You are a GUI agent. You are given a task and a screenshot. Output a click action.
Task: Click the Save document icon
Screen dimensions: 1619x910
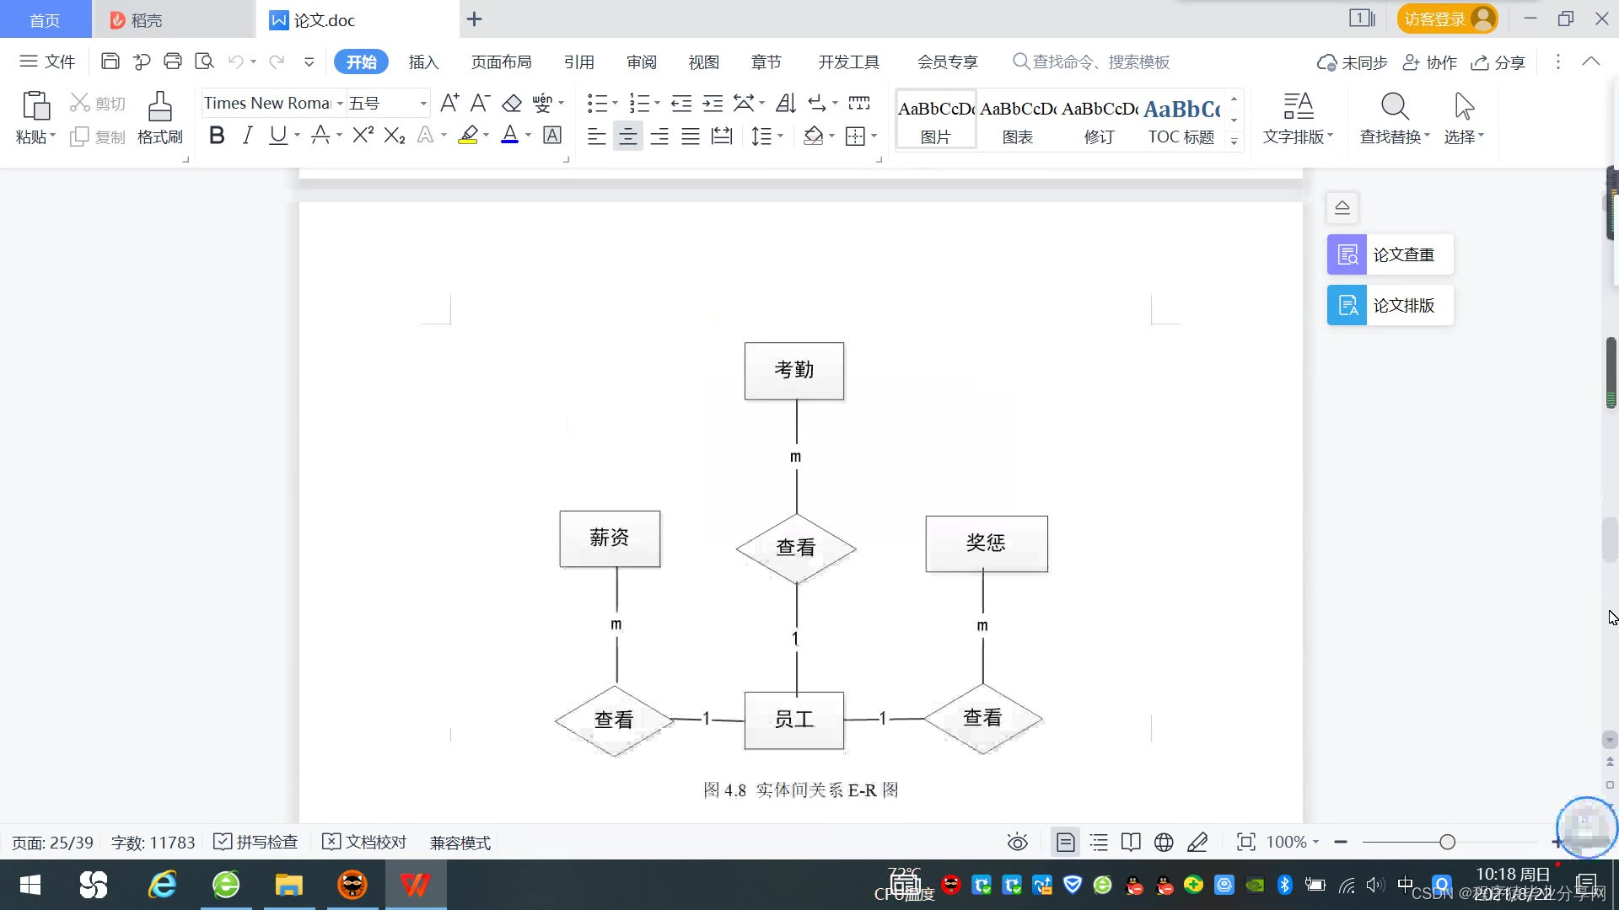pyautogui.click(x=110, y=61)
